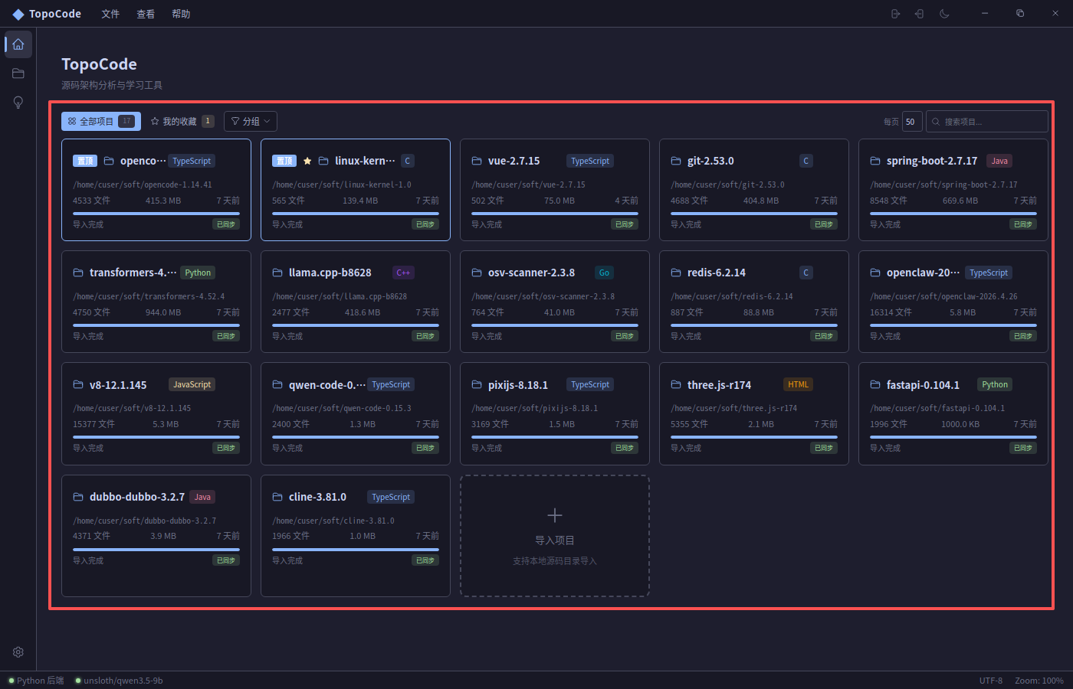Open settings via the sidebar gear icon
The image size is (1073, 689).
click(18, 652)
